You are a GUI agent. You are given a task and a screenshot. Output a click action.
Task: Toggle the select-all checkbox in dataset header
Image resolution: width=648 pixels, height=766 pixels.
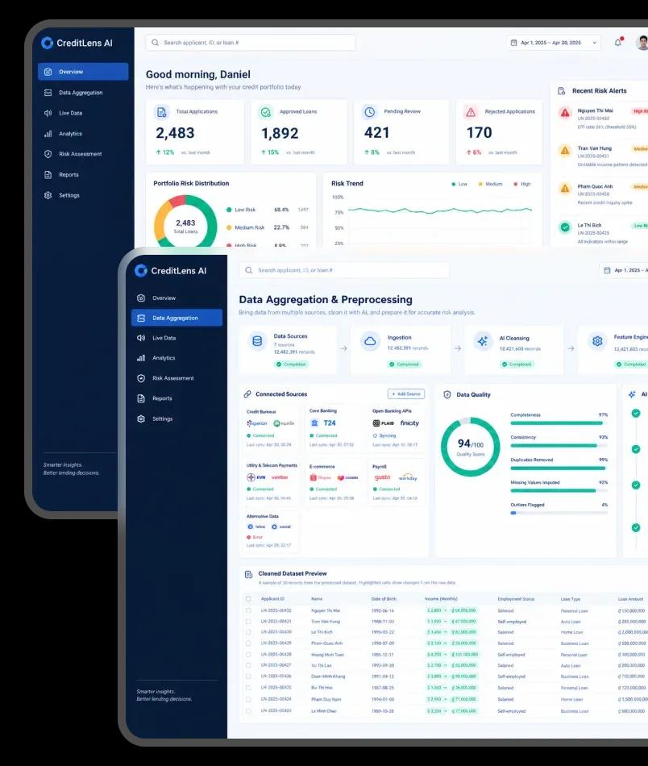point(248,599)
